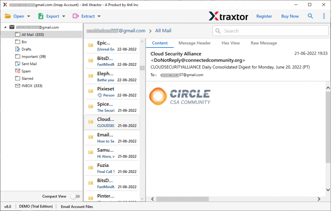Select the Drafts folder checkbox
The height and width of the screenshot is (211, 331).
click(x=17, y=49)
